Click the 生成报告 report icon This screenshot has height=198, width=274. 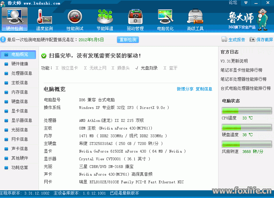224,40
